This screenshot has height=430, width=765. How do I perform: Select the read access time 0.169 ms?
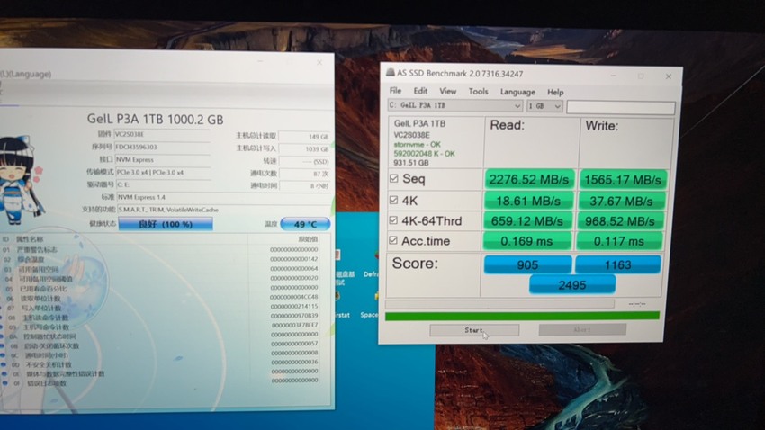(x=526, y=241)
